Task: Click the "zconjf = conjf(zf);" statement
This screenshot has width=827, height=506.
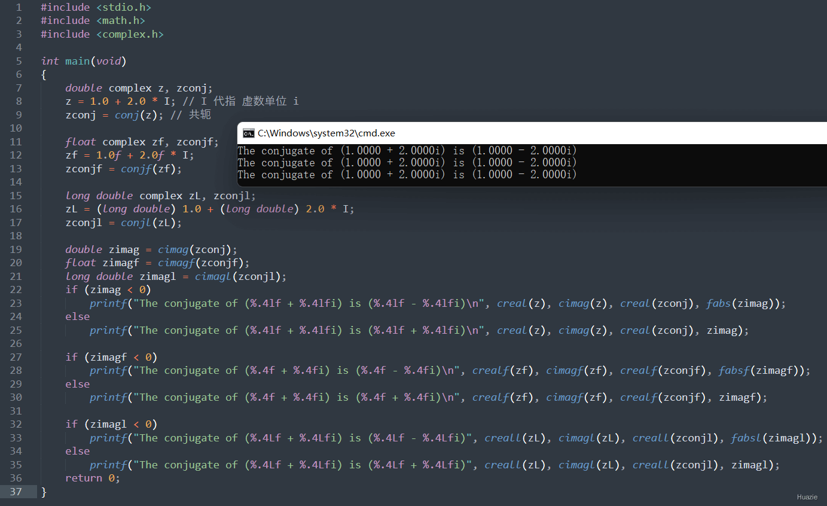Action: [124, 169]
